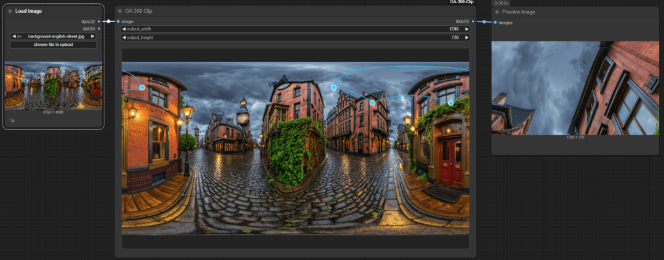Screen dimensions: 664x260
Task: Click the image input socket of OA 360 Clip
Action: [x=118, y=21]
